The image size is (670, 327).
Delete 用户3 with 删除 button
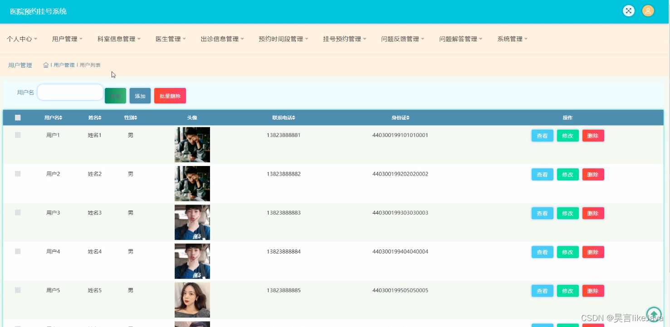(593, 213)
